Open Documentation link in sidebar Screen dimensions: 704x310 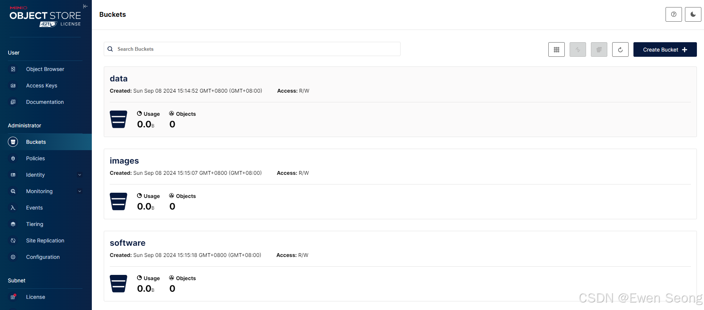46,102
